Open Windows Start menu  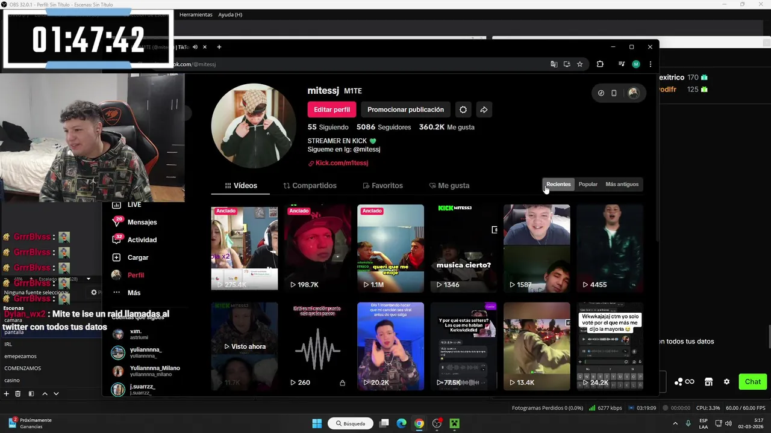tap(317, 423)
